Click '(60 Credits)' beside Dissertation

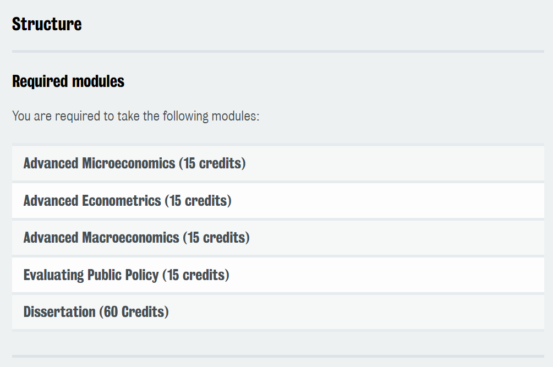[134, 313]
